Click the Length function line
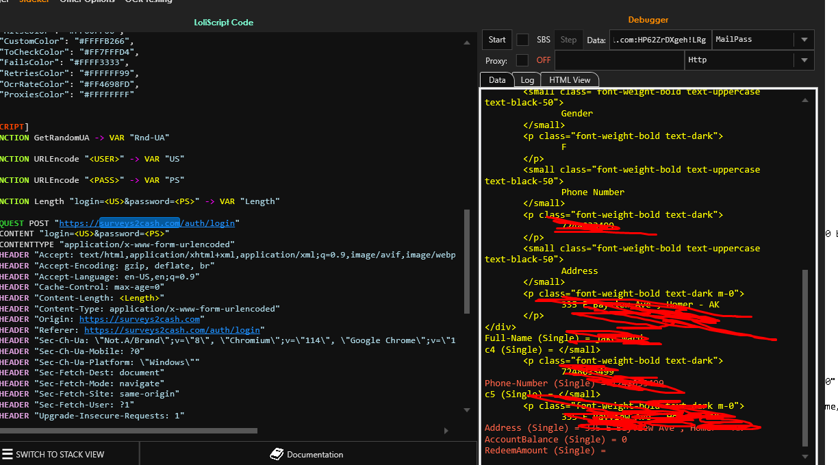 click(x=140, y=201)
